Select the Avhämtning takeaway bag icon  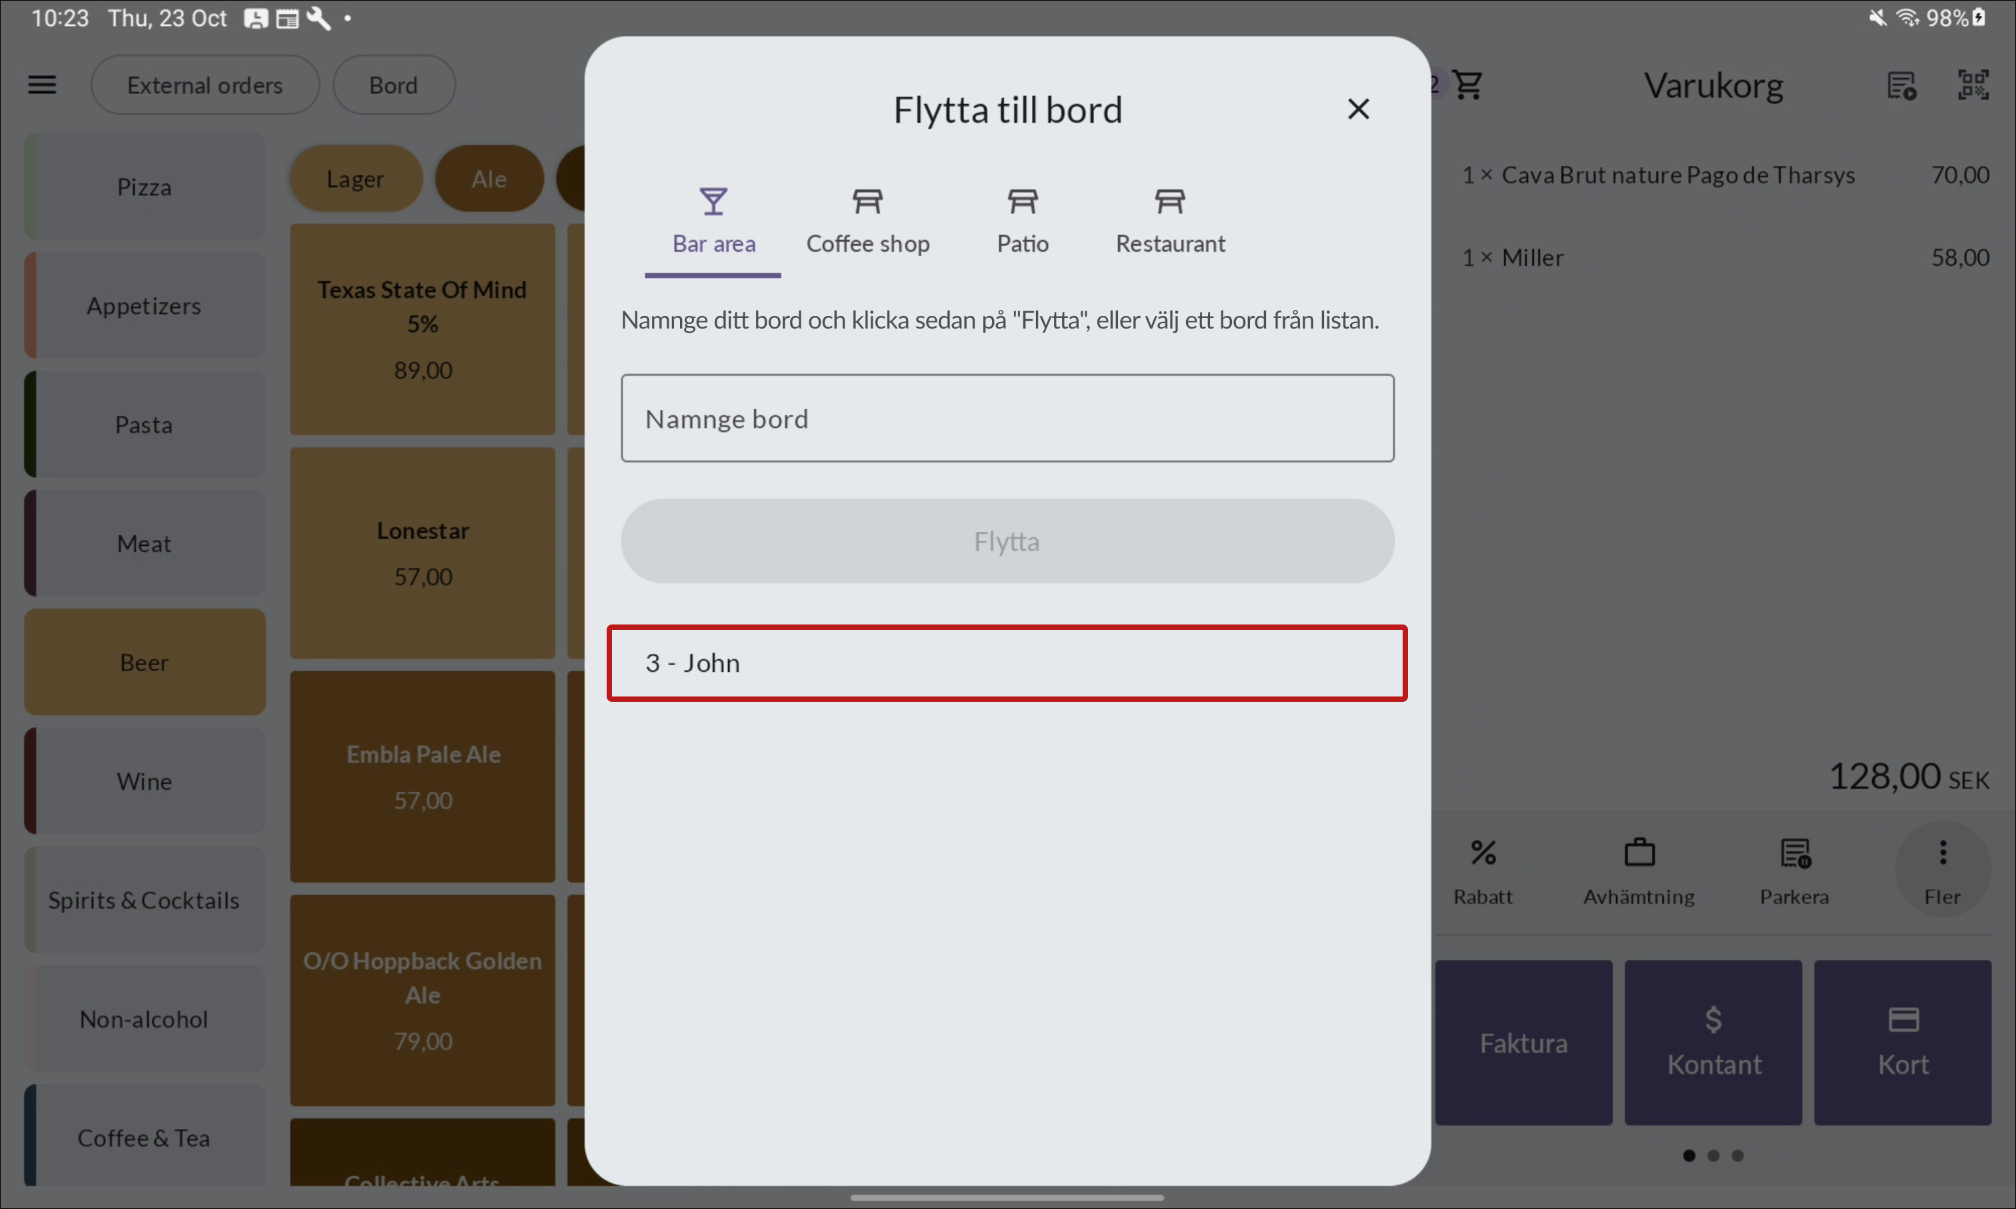click(x=1639, y=853)
